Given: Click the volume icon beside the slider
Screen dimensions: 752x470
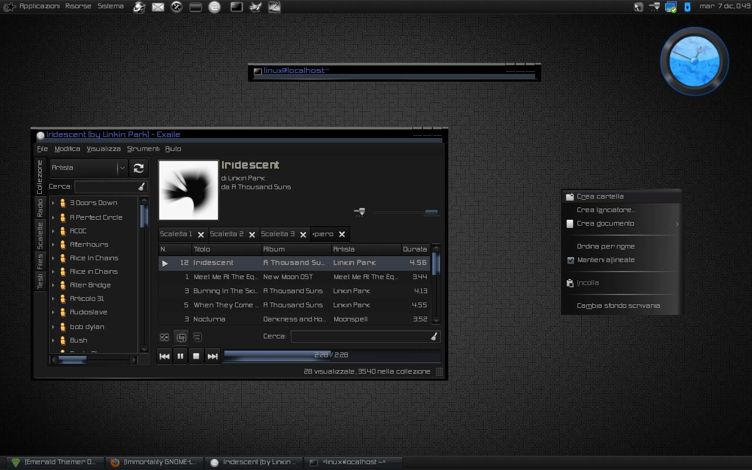Looking at the screenshot, I should 360,212.
